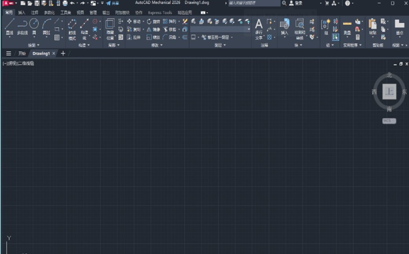409x254 pixels.
Task: Click the Redo arrow in quick access toolbar
Action: coord(82,3)
